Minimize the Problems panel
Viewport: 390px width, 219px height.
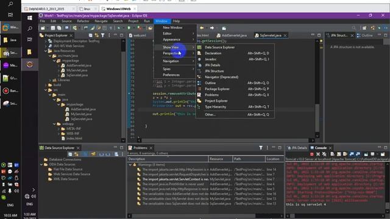[x=274, y=147]
